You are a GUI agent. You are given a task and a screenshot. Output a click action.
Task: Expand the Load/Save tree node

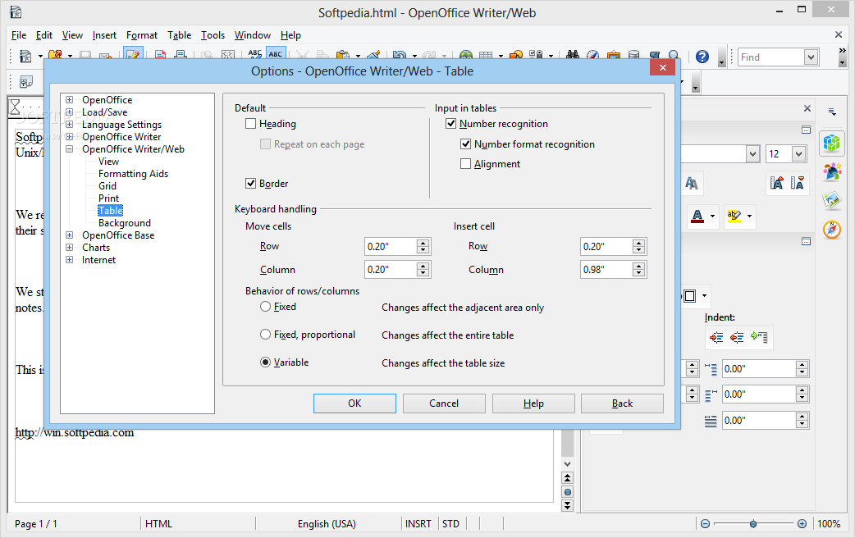tap(69, 112)
